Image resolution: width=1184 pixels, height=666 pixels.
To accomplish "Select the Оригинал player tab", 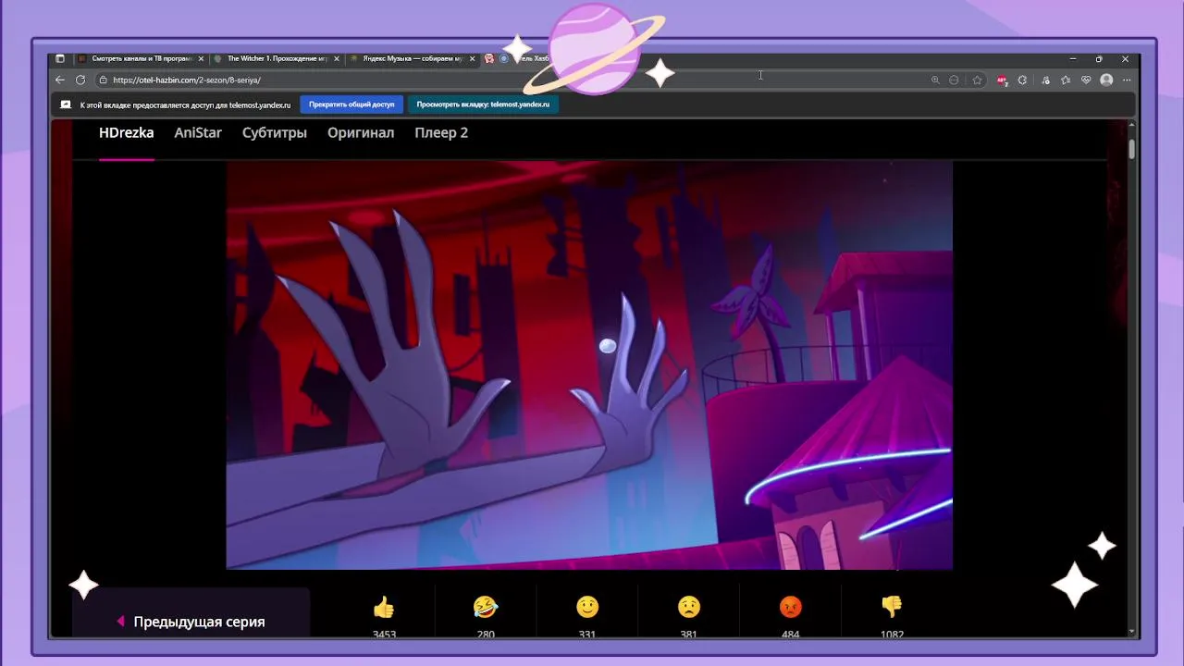I will click(x=361, y=133).
